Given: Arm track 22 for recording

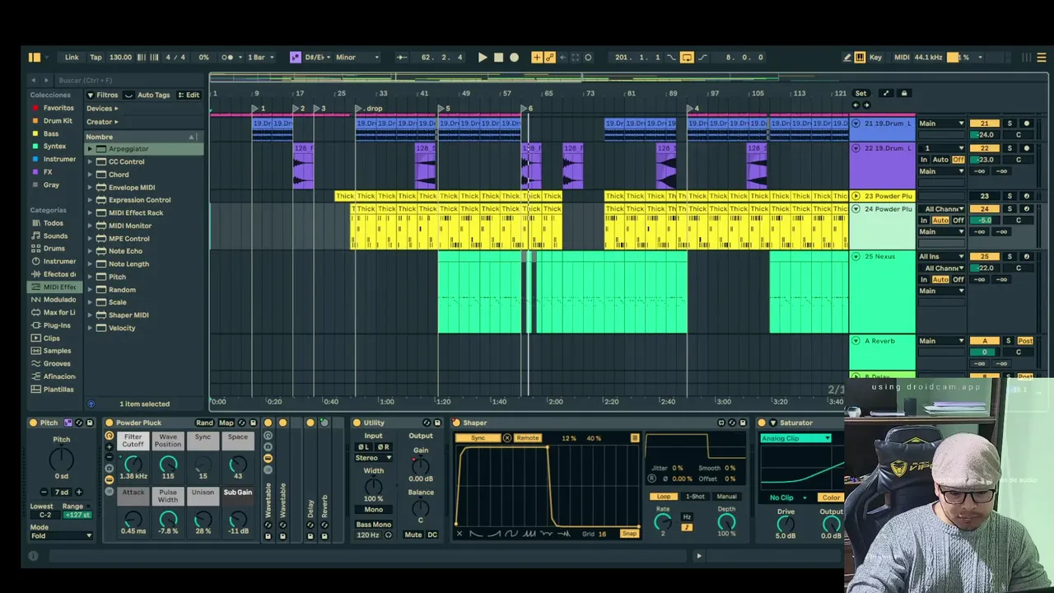Looking at the screenshot, I should (x=1026, y=148).
